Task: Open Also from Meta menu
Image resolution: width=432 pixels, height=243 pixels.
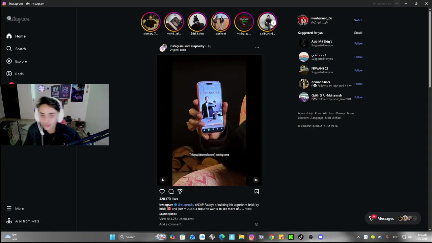Action: (23, 221)
